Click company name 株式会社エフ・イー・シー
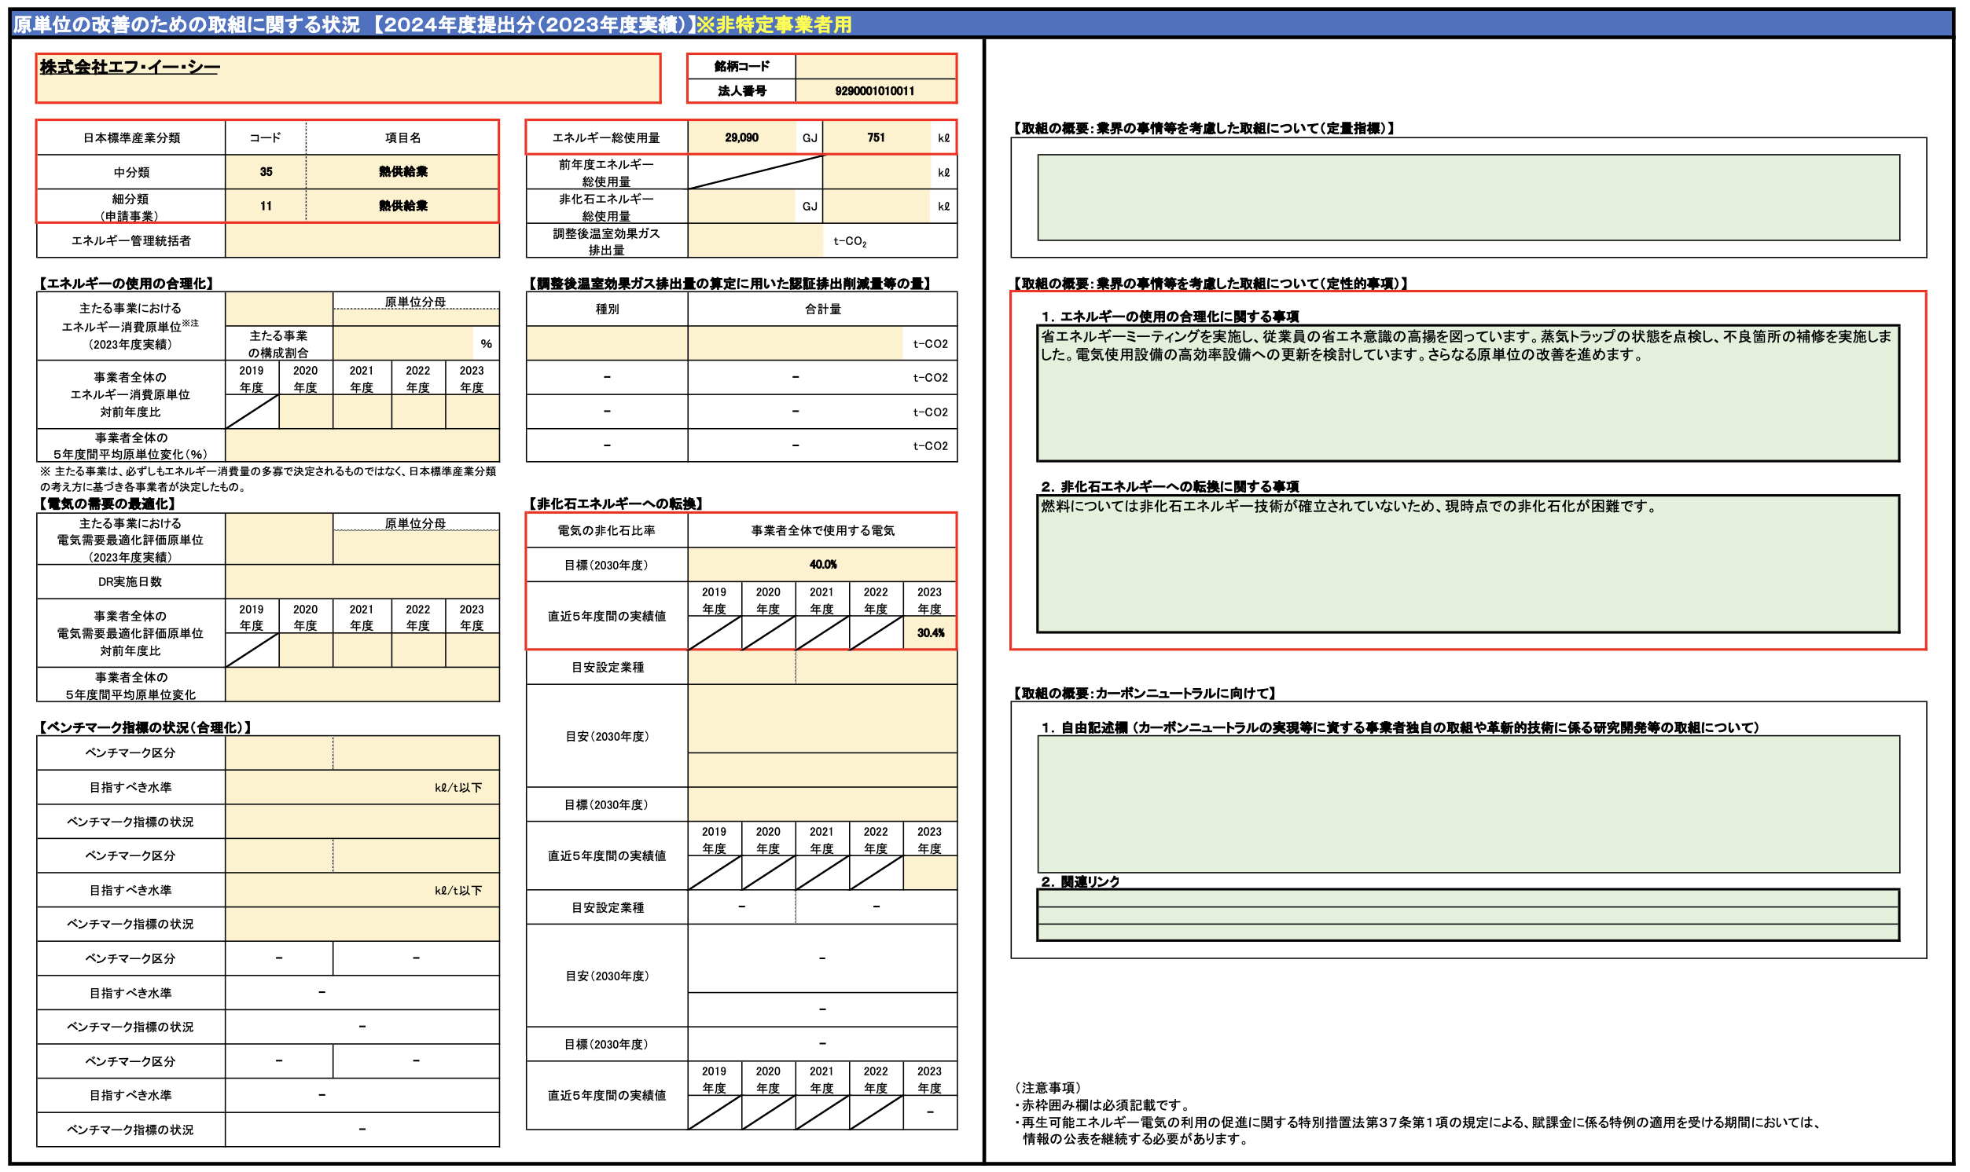 130,67
